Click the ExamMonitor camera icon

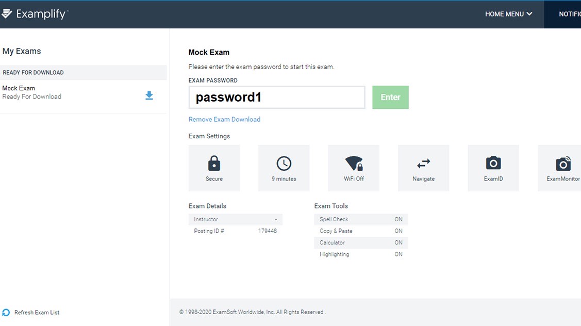click(x=562, y=163)
